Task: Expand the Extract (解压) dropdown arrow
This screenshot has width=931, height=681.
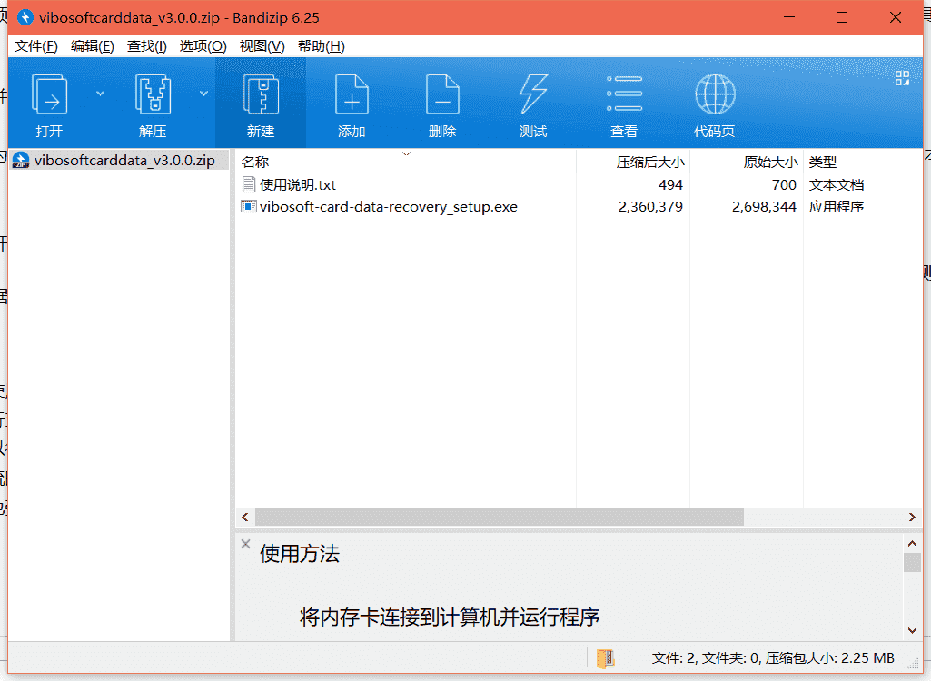Action: (203, 94)
